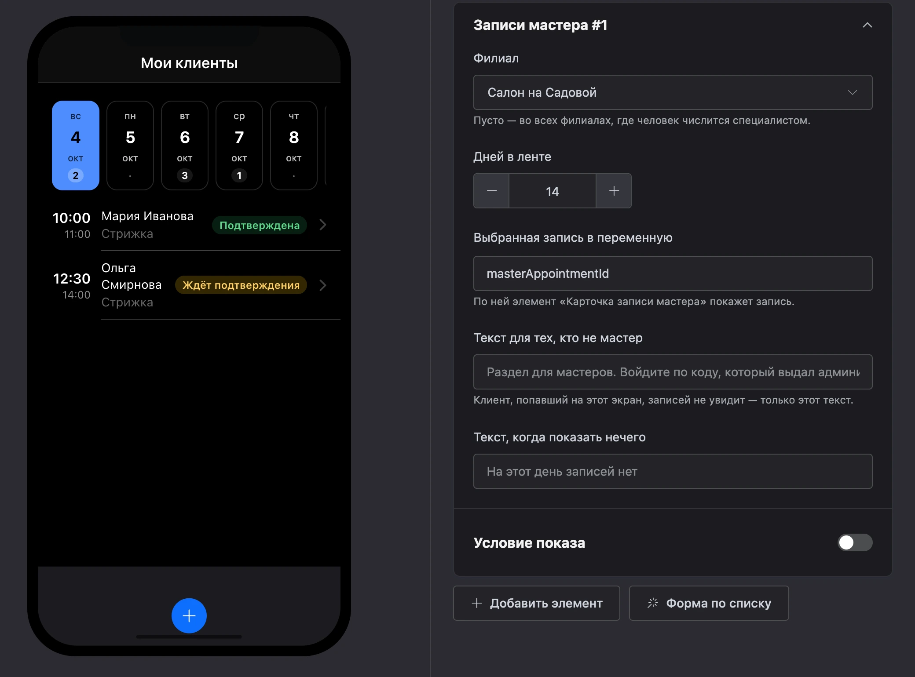Edit the masterAppointmentId variable field
The image size is (915, 677).
click(x=673, y=273)
